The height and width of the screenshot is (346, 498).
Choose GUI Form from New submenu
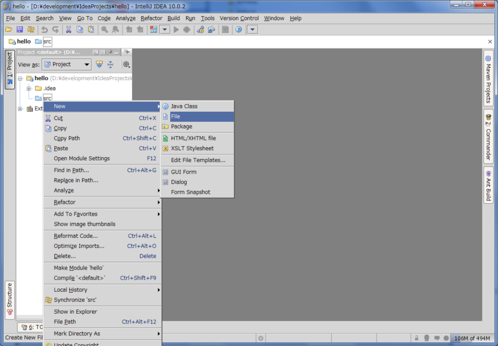tap(197, 171)
